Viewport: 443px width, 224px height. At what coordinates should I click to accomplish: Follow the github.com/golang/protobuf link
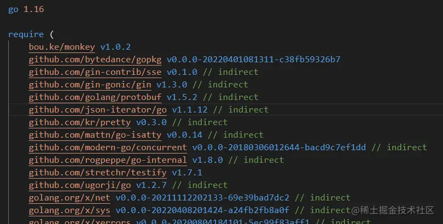click(95, 97)
